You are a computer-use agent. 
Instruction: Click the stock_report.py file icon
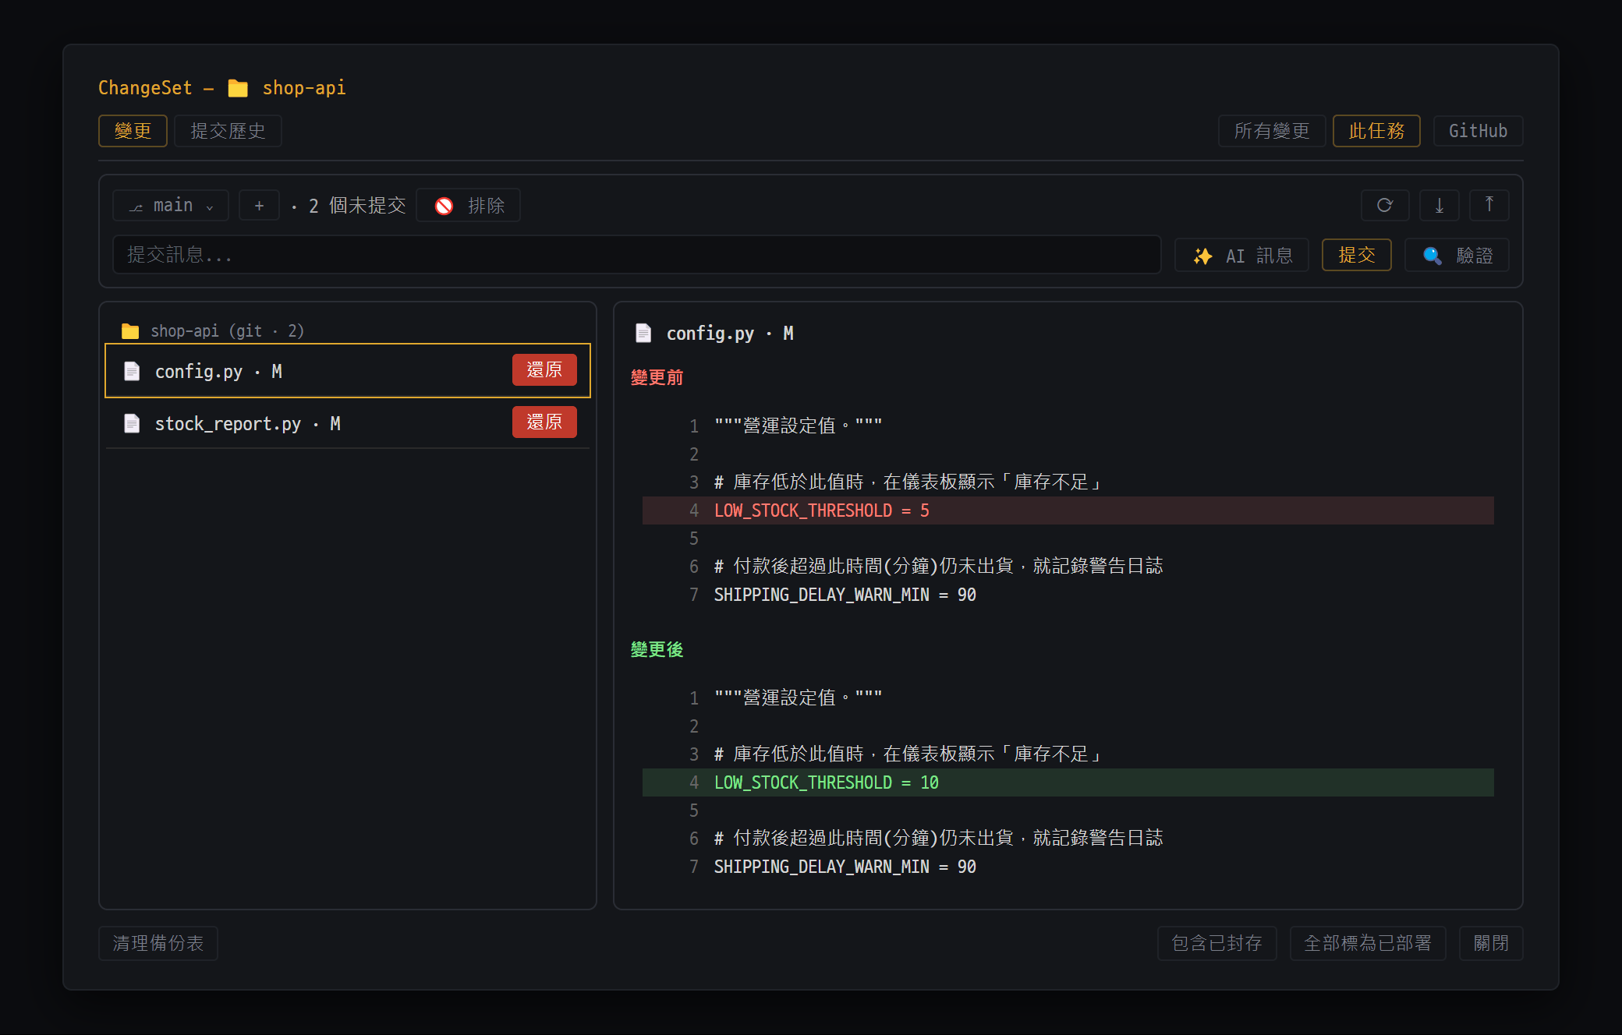point(132,423)
